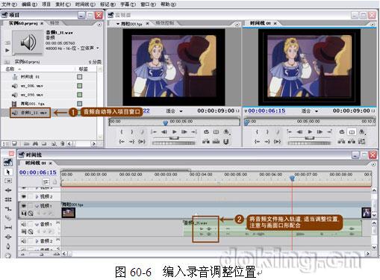Toggle eye visibility for 视频1 track
Screen dimensions: 380x280
pyautogui.click(x=24, y=206)
